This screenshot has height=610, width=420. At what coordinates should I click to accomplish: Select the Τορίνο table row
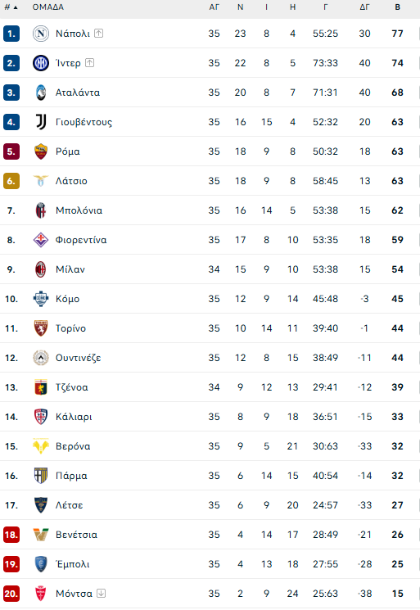pos(210,328)
